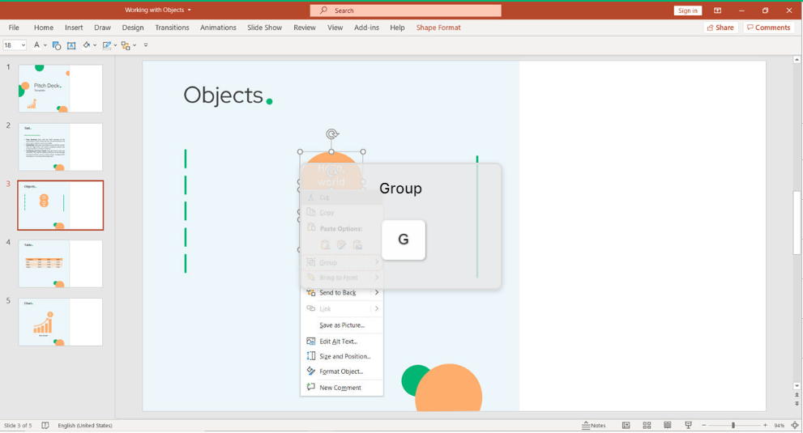Expand the Shape Outline dropdown arrow
This screenshot has height=433, width=803.
pyautogui.click(x=115, y=45)
